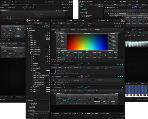This screenshot has height=119, width=148.
Task: Collapse the PROGRAM section triangle
Action: (x=52, y=26)
